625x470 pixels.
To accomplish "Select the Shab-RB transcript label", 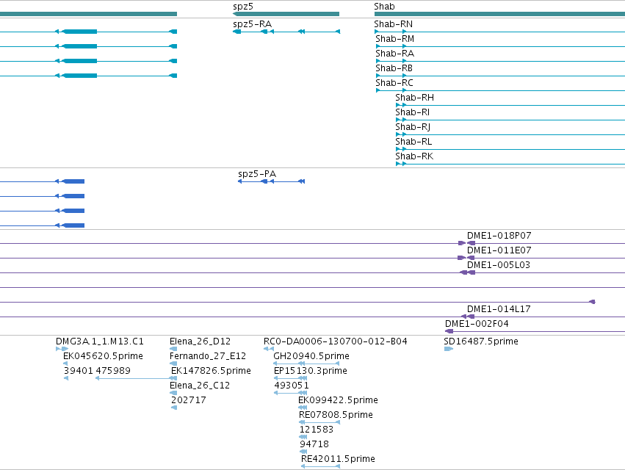I will click(394, 68).
